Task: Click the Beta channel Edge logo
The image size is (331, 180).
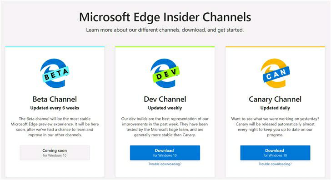Action: click(55, 73)
